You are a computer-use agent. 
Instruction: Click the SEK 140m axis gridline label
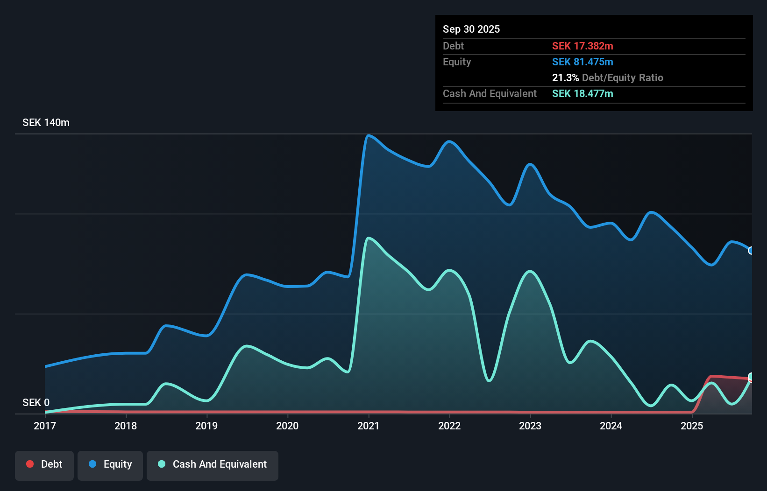point(45,122)
